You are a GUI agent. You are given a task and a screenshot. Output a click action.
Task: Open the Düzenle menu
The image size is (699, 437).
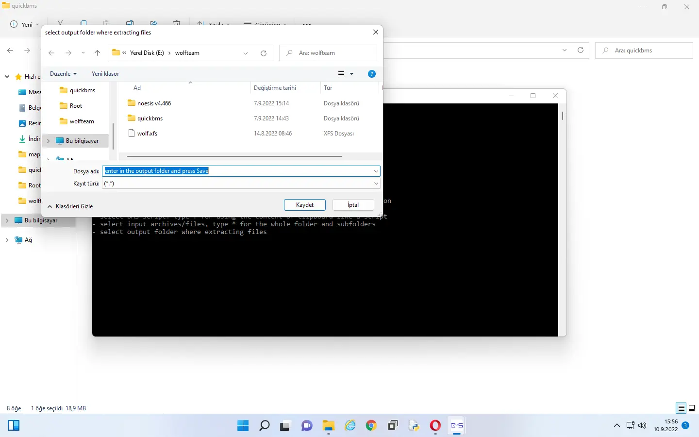tap(63, 74)
